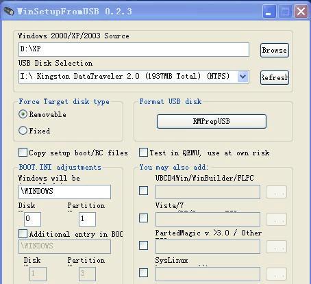Click the Partition number field showing 1
The height and width of the screenshot is (284, 311).
tap(87, 219)
